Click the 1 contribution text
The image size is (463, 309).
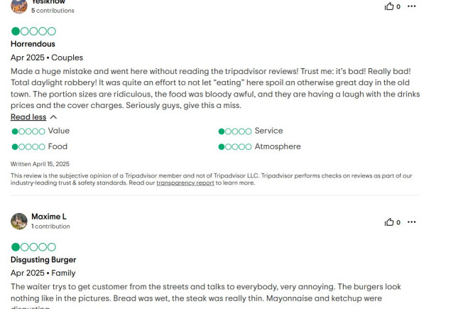[x=51, y=227]
